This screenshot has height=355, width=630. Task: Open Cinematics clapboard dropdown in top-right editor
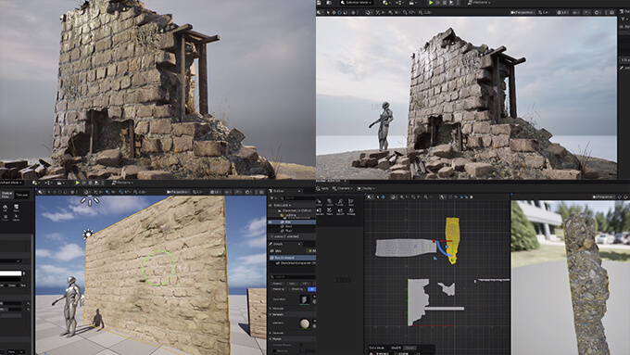pos(414,3)
